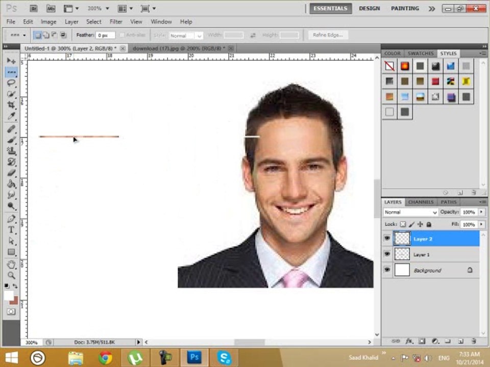This screenshot has width=490, height=367.
Task: Expand more workspaces chevron
Action: (432, 9)
